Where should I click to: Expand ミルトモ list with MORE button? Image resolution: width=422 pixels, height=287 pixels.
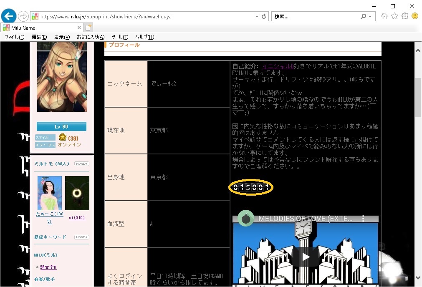pos(82,164)
